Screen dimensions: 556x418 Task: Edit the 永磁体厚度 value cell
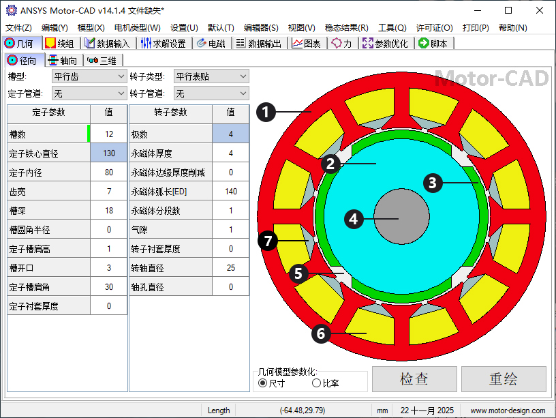tap(231, 153)
